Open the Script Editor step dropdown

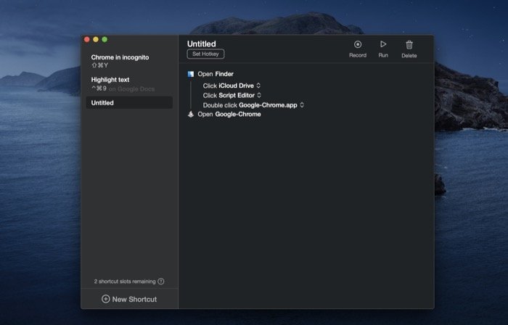coord(259,95)
